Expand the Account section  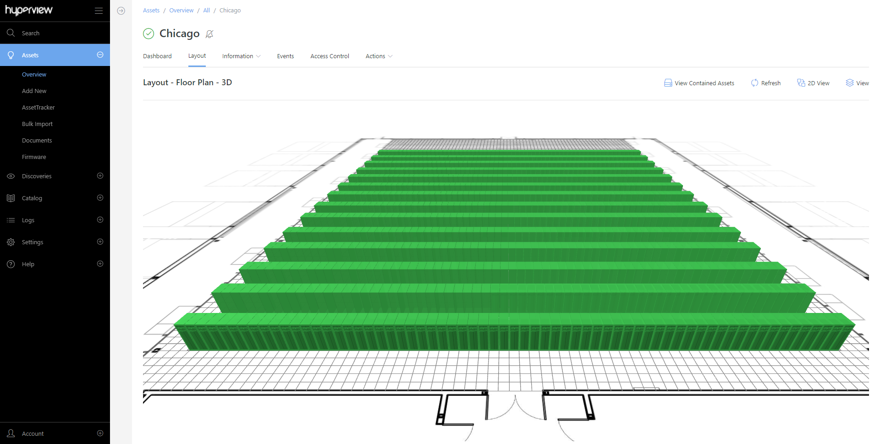click(100, 433)
